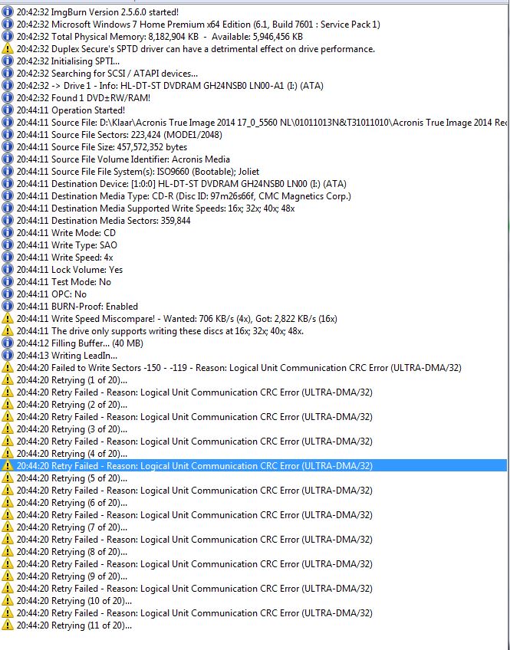Click info icon next to 'Write Mode: CD'
Viewport: 510px width, 650px height.
pos(8,232)
